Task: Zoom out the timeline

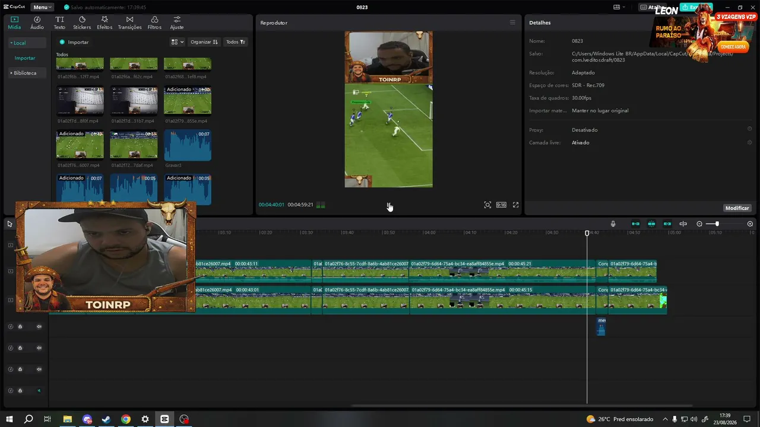Action: (699, 224)
